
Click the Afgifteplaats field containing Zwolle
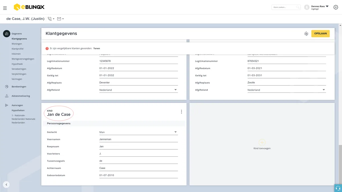pyautogui.click(x=287, y=82)
